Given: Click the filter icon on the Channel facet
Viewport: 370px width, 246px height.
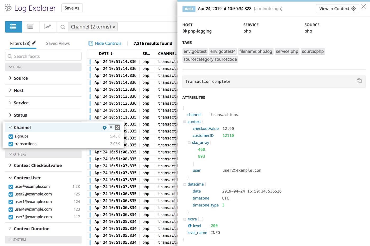Looking at the screenshot, I should [x=111, y=127].
